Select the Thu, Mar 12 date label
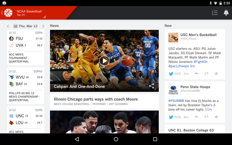232x145 pixels. coord(28,26)
